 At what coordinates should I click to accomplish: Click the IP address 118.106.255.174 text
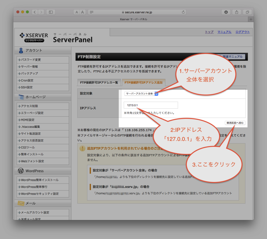pyautogui.click(x=138, y=130)
